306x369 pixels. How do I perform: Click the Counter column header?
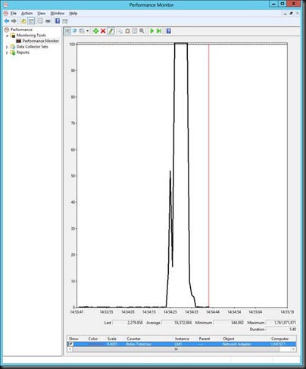tap(133, 339)
